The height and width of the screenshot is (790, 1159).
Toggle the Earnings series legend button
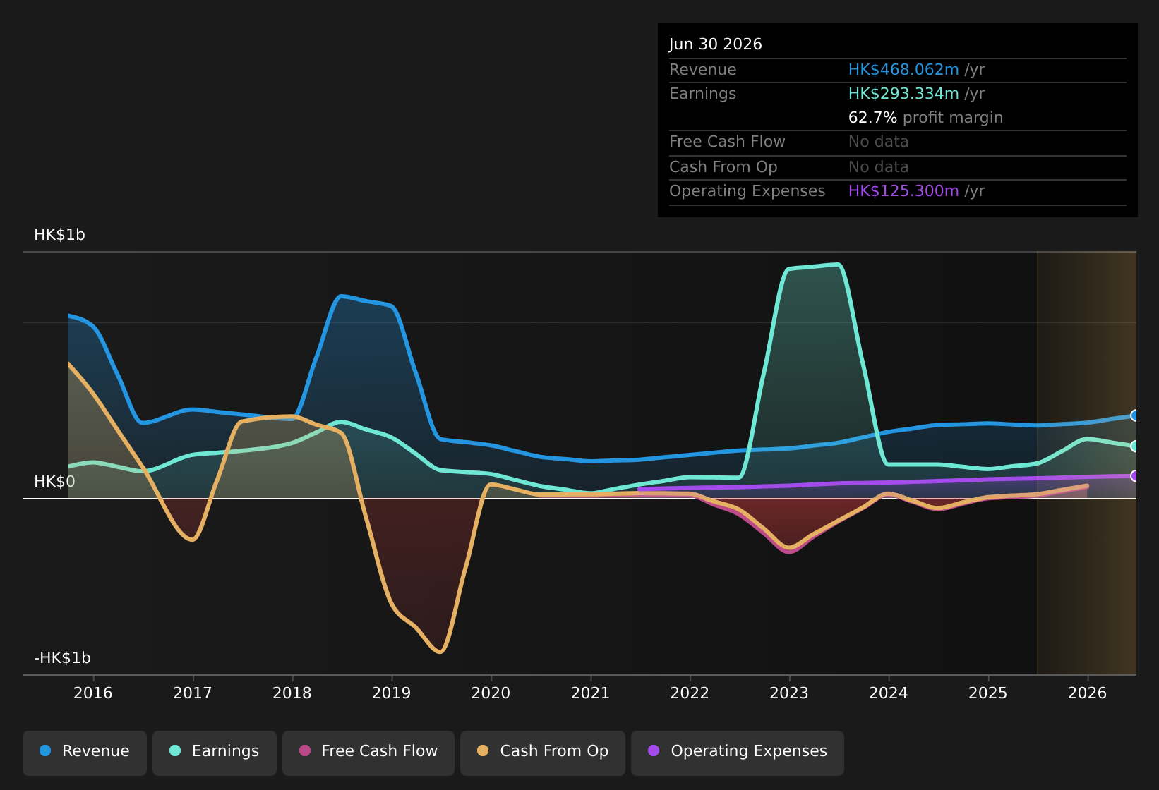[215, 752]
